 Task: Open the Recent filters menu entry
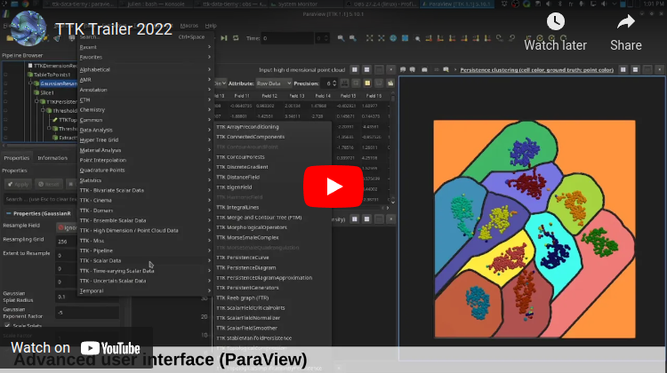(x=145, y=47)
